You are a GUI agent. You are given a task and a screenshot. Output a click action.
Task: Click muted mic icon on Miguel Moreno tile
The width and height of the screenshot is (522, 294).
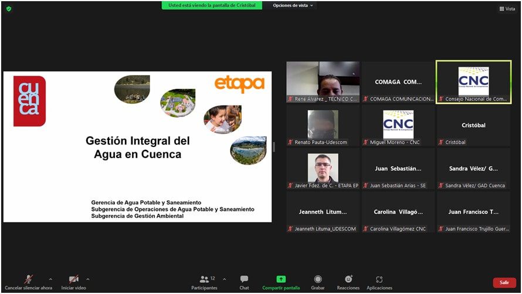(366, 142)
